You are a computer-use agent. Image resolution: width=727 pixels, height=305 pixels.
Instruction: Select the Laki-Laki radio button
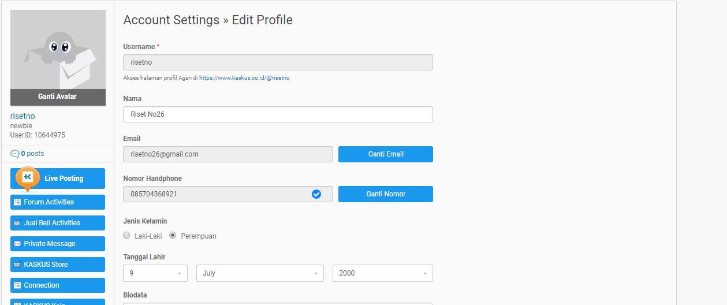127,236
